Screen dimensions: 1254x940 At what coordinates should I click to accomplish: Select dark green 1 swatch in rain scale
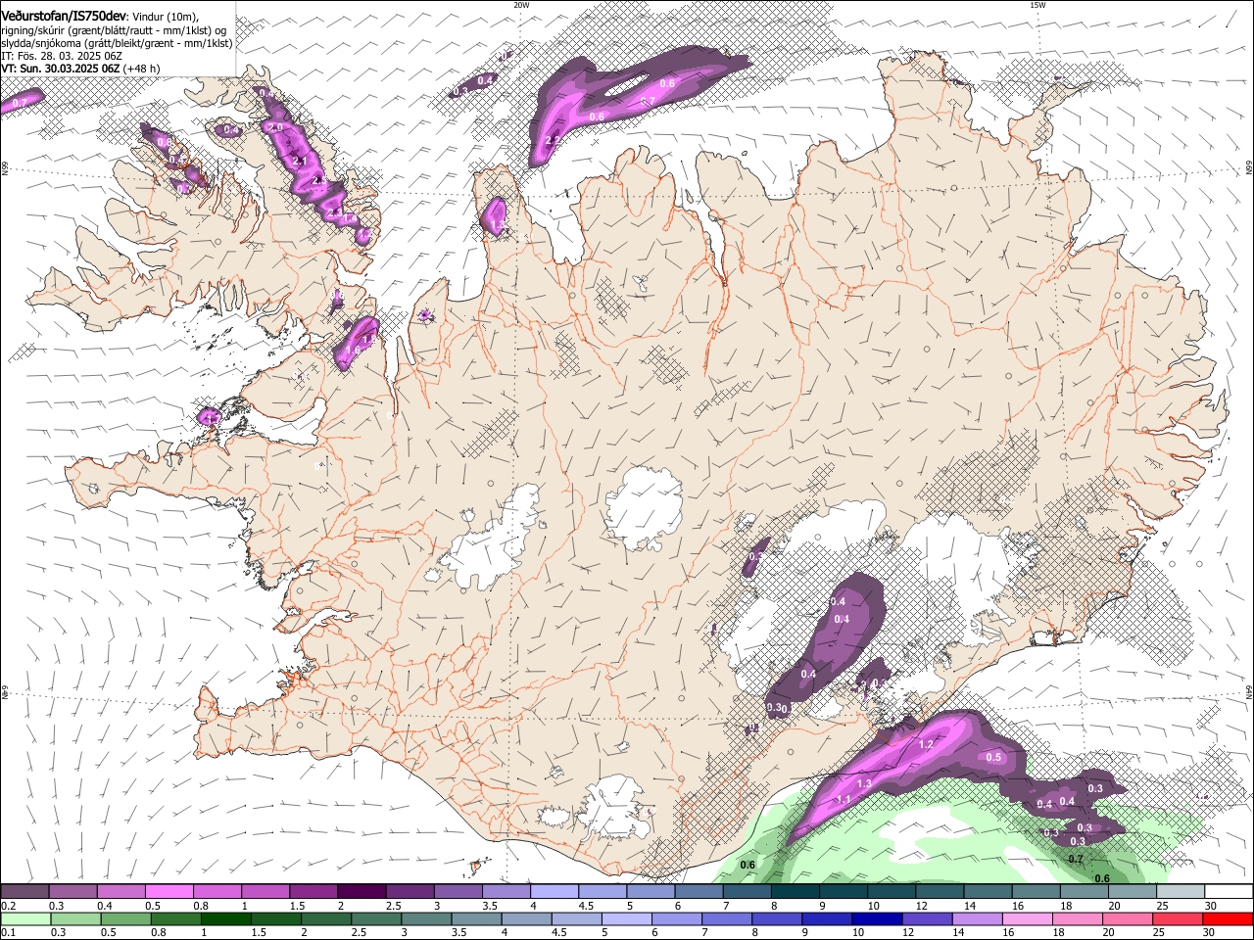(x=226, y=919)
